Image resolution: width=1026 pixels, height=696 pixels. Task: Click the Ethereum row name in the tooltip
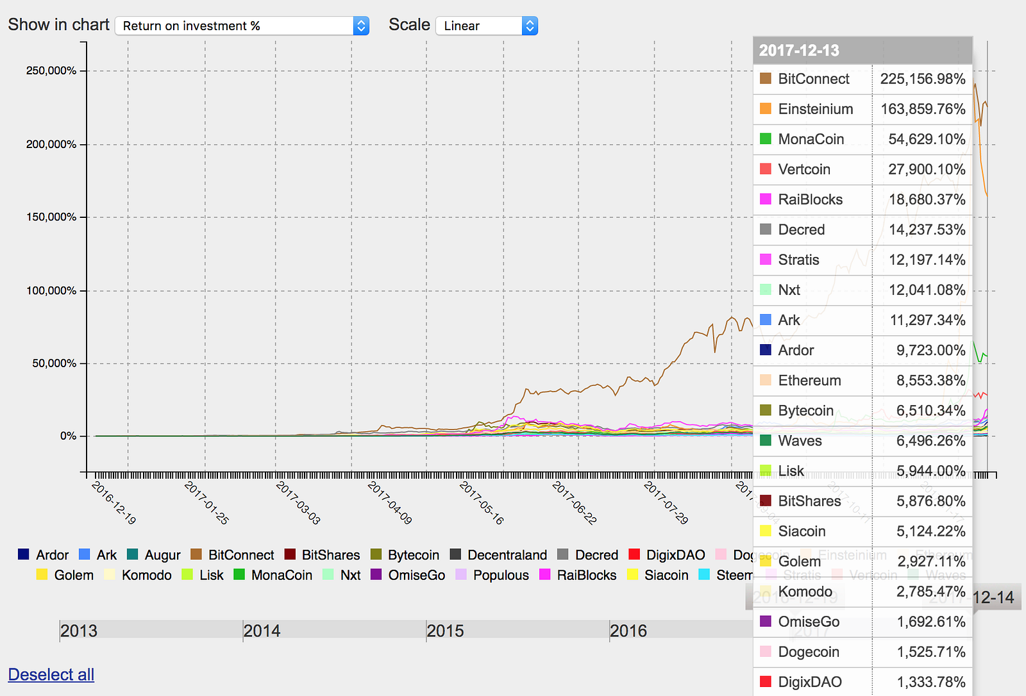[x=809, y=380]
